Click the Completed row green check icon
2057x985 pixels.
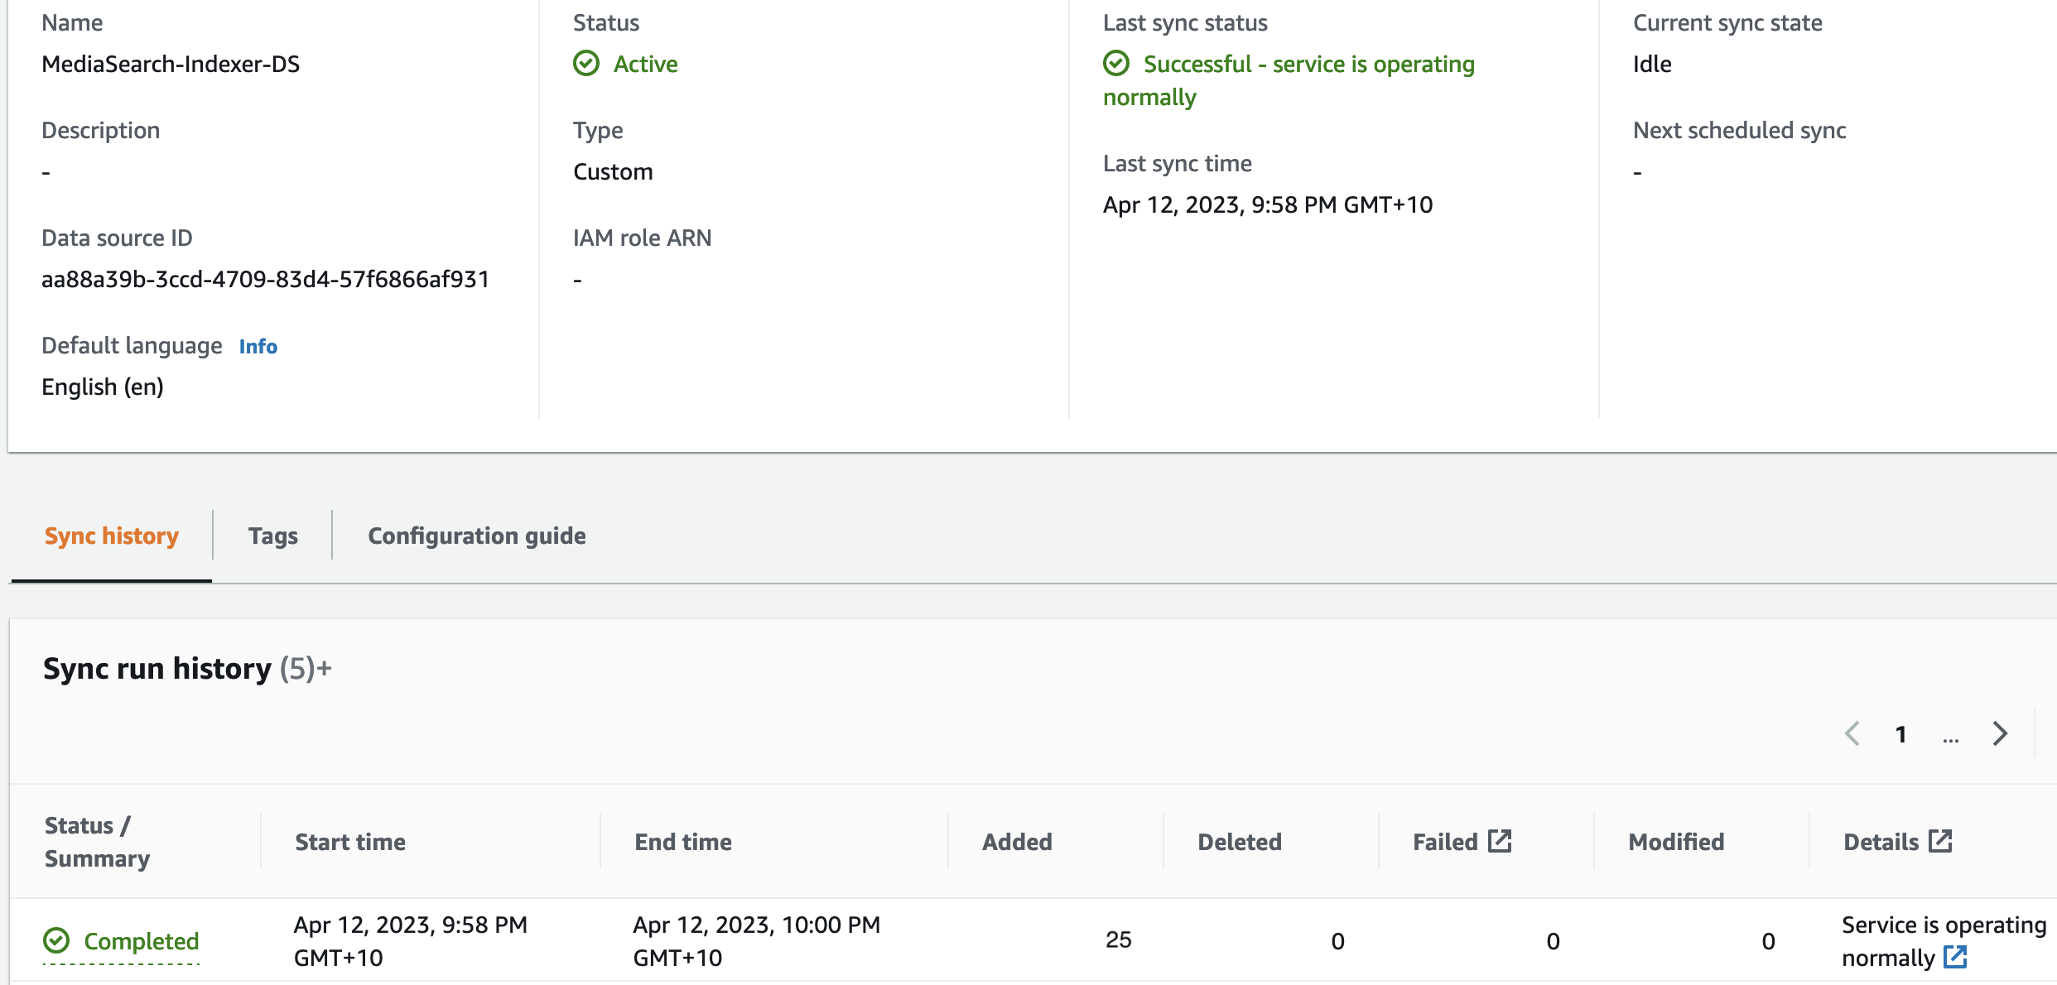point(56,940)
